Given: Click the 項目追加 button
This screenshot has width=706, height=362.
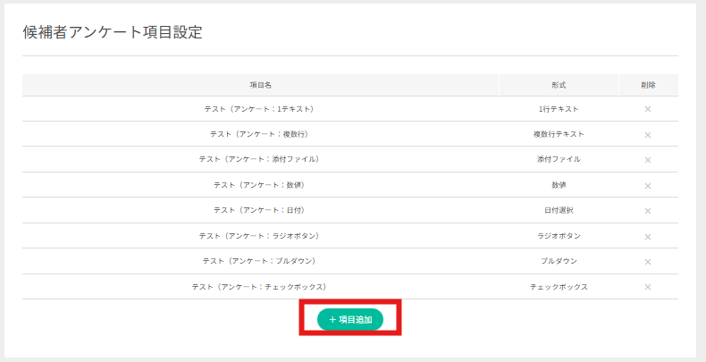Looking at the screenshot, I should pos(350,319).
